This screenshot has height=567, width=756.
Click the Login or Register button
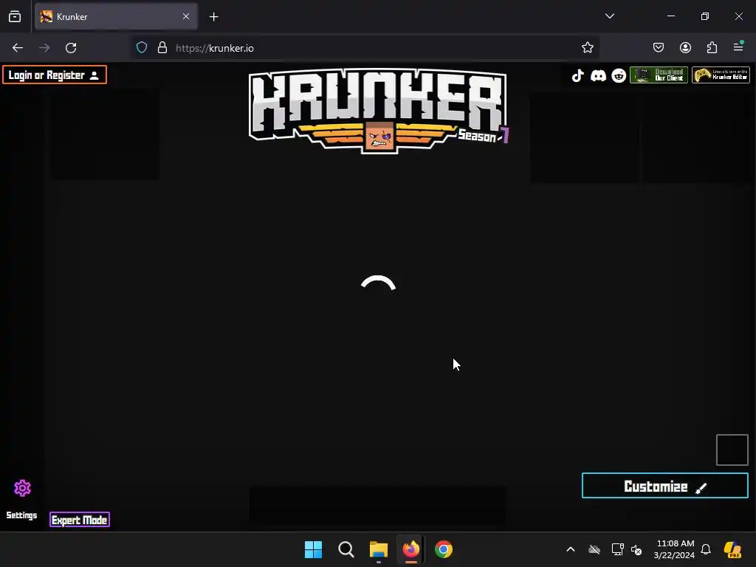55,75
